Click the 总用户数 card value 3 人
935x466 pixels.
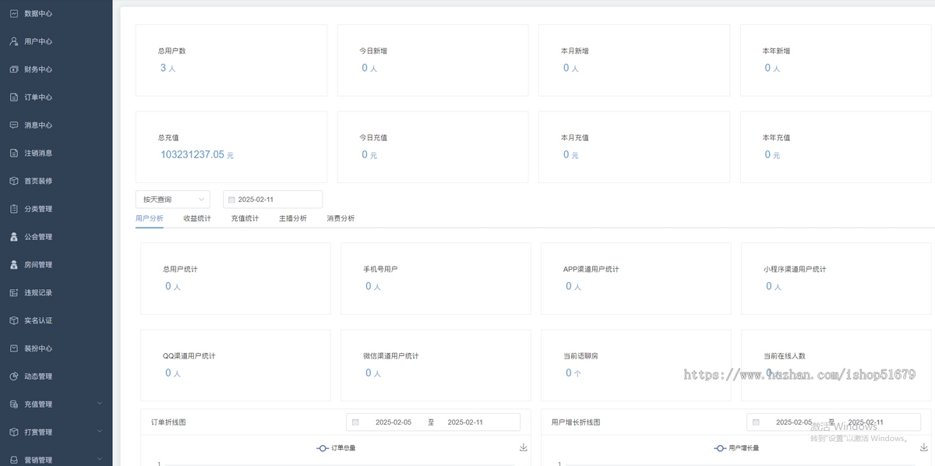(168, 68)
